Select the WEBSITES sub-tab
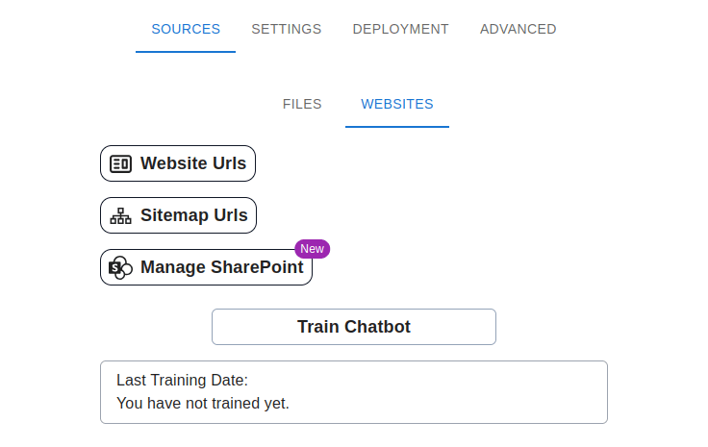This screenshot has width=708, height=447. point(397,104)
